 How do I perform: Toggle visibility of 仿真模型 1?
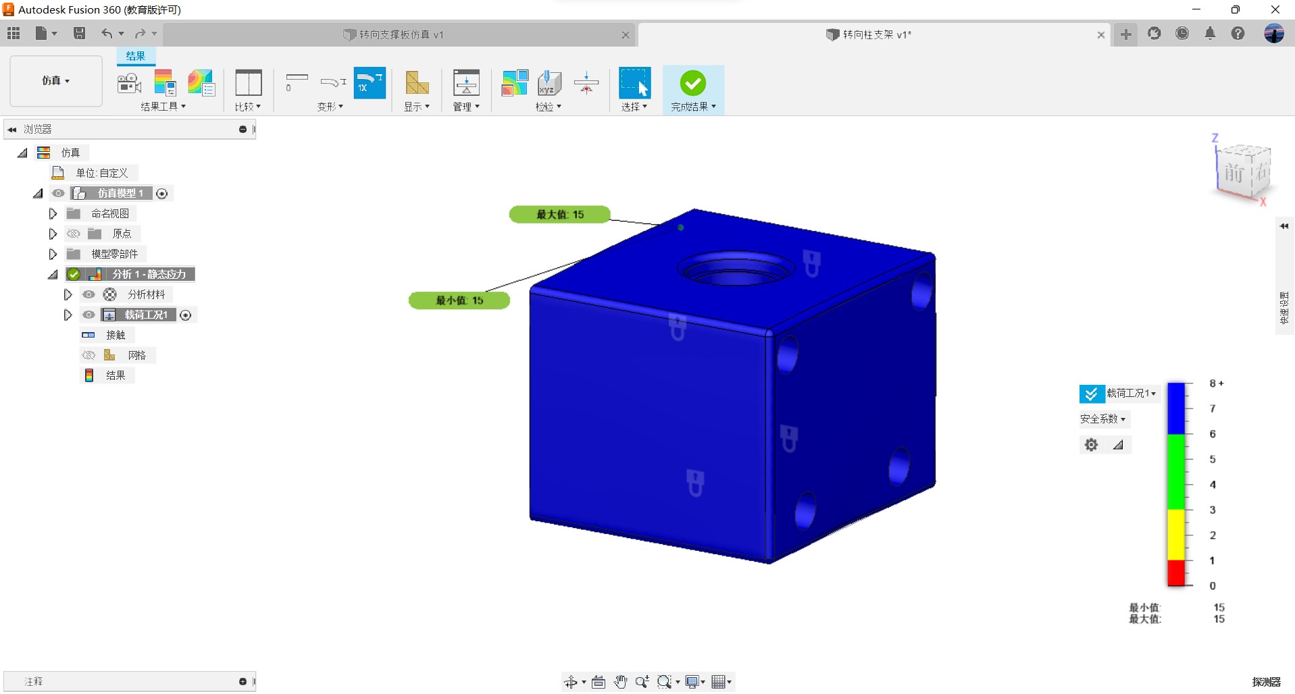58,193
